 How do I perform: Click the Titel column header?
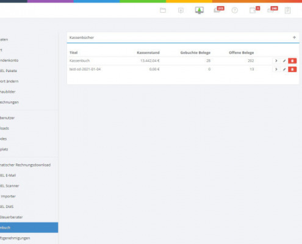pos(73,52)
